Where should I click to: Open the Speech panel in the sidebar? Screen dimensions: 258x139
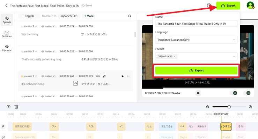pyautogui.click(x=7, y=20)
